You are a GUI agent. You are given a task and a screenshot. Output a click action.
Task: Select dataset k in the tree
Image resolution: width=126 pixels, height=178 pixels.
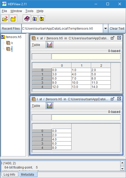coord(12,43)
